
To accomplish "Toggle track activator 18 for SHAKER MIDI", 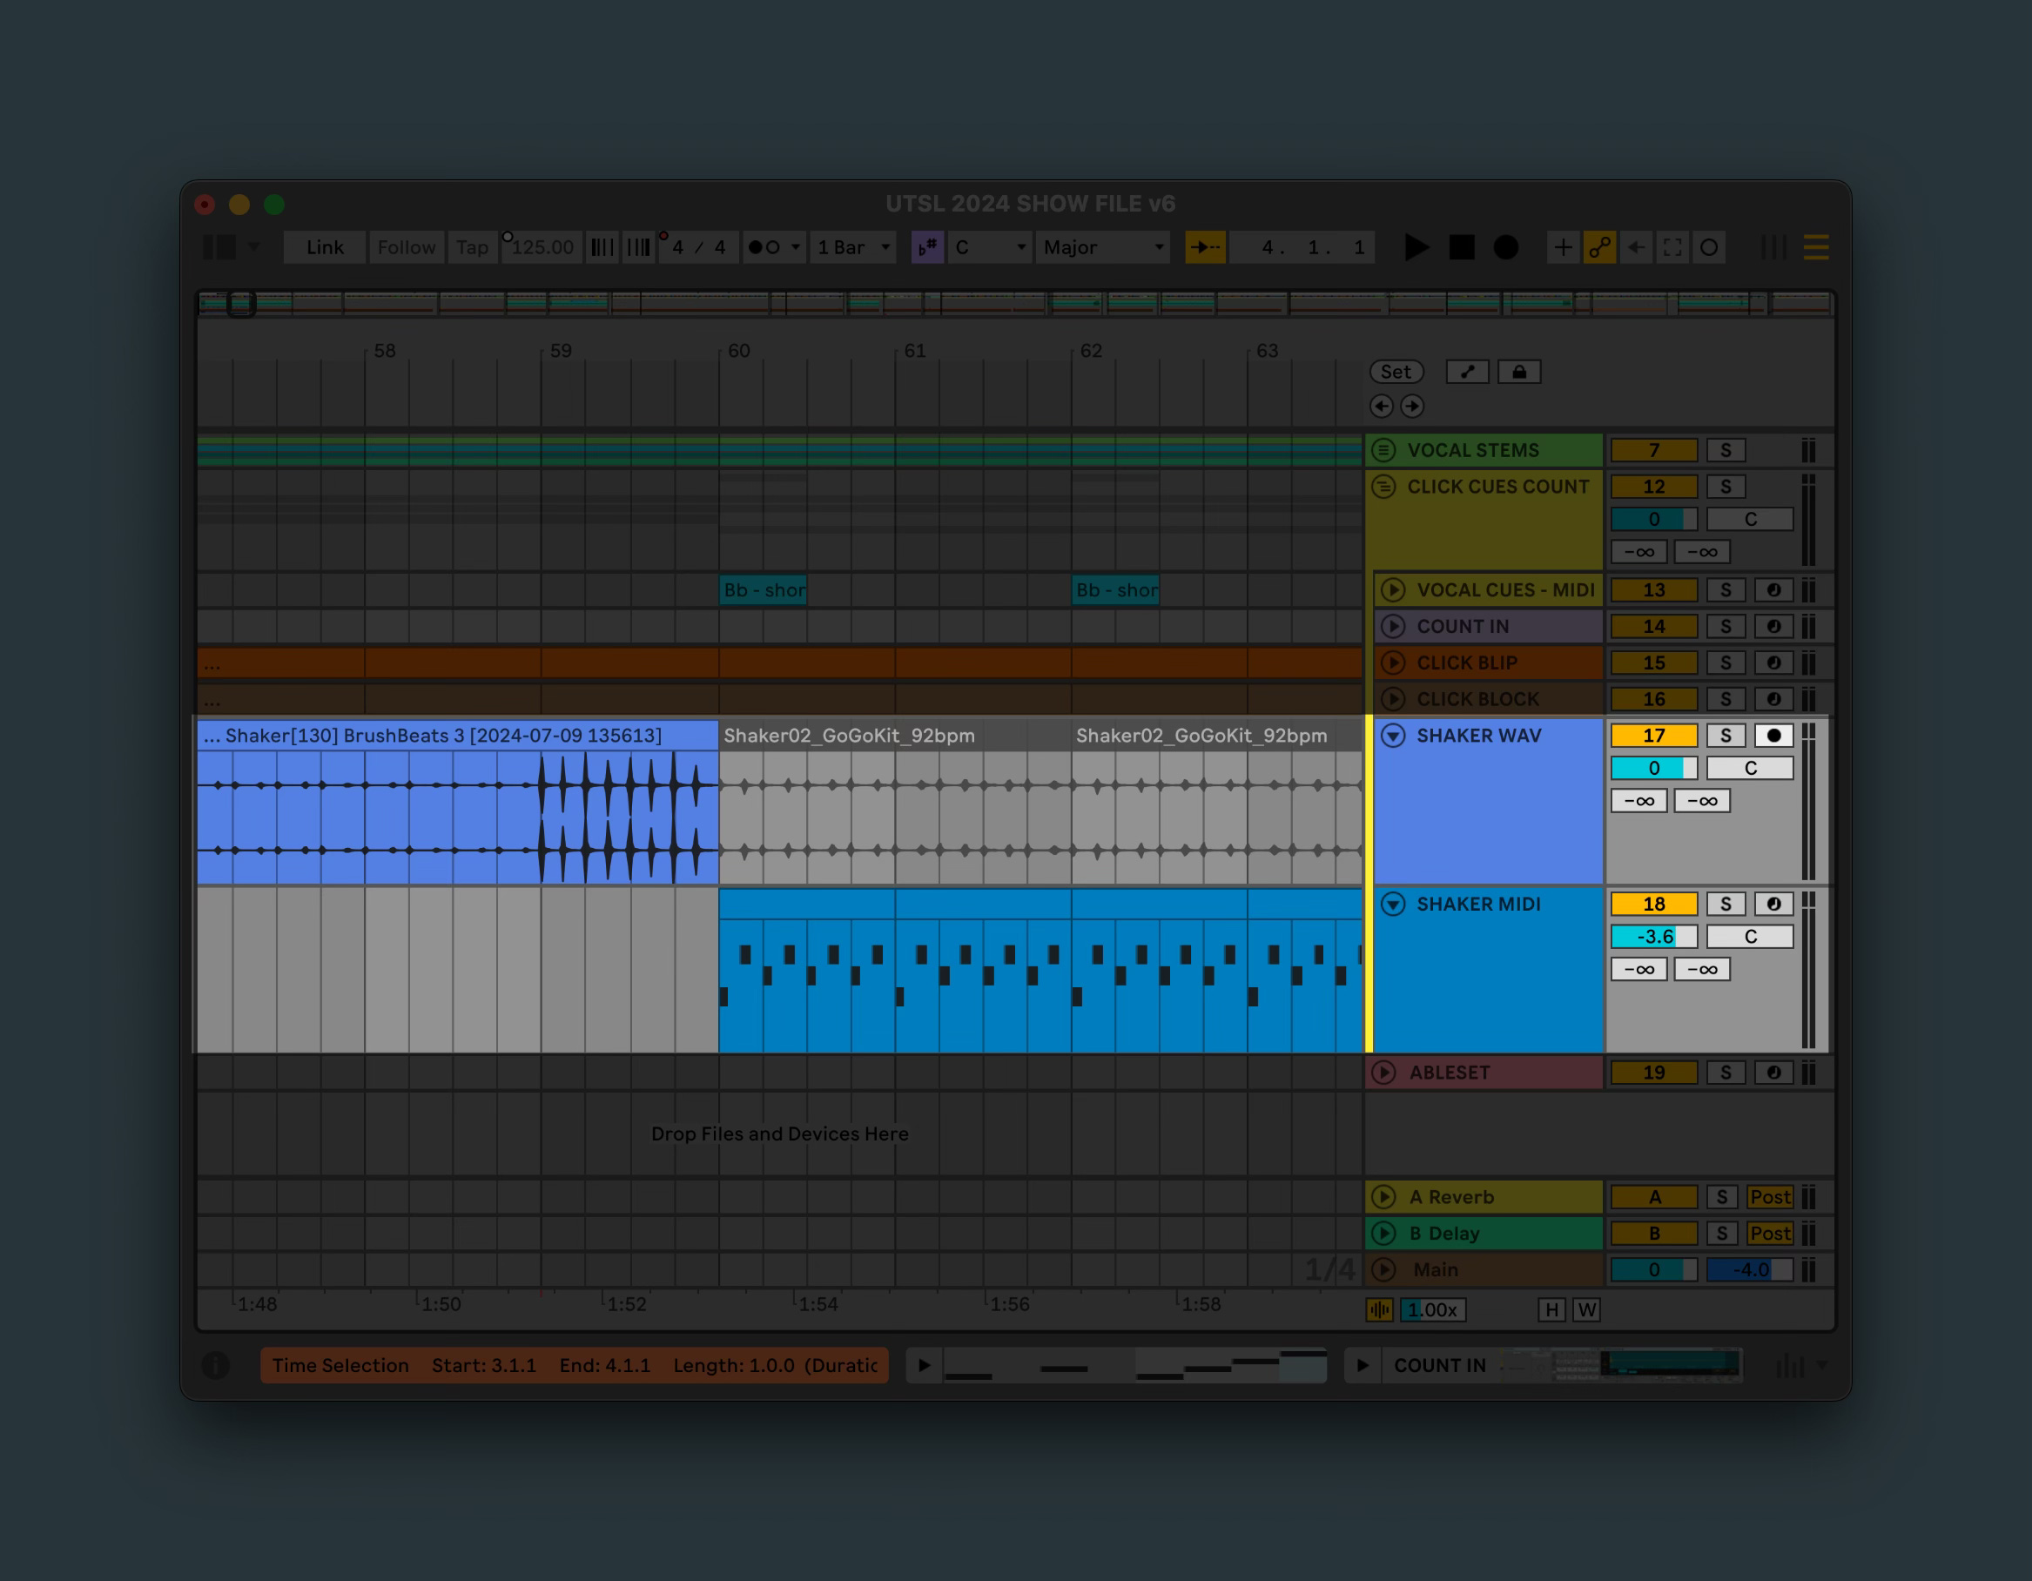I will (x=1653, y=905).
